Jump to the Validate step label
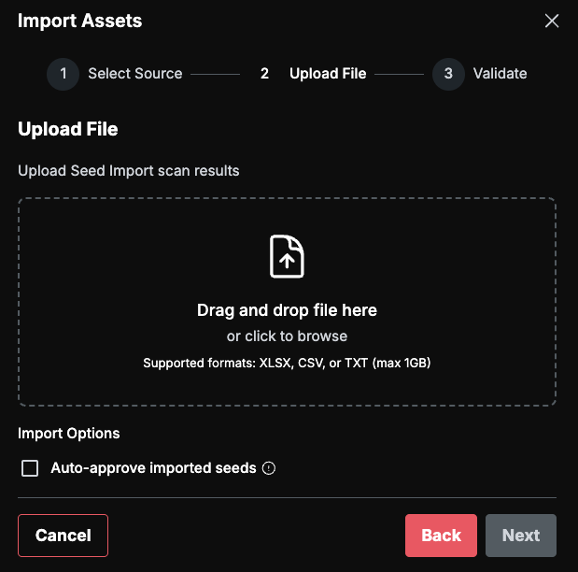The width and height of the screenshot is (578, 572). (x=500, y=74)
